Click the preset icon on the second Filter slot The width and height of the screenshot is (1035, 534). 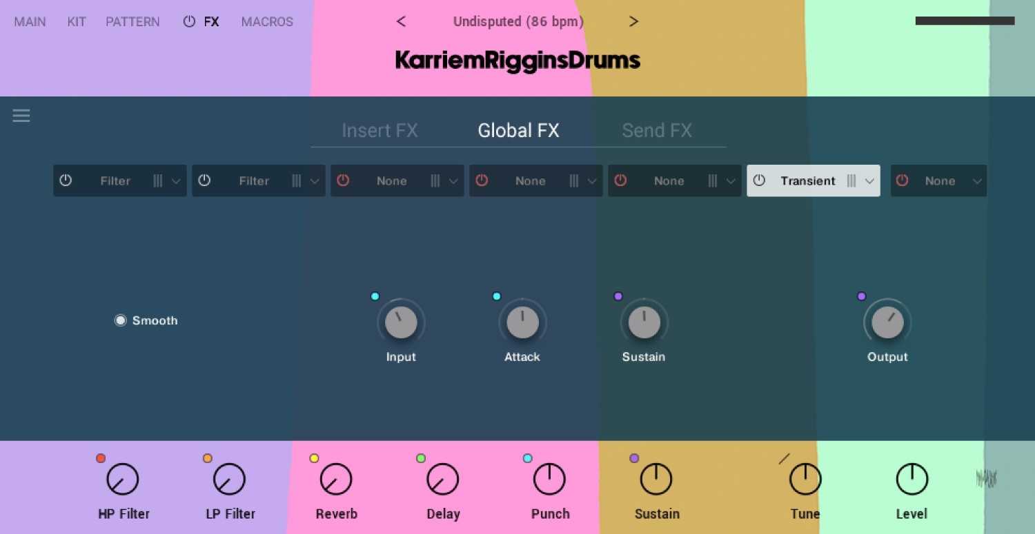[298, 181]
